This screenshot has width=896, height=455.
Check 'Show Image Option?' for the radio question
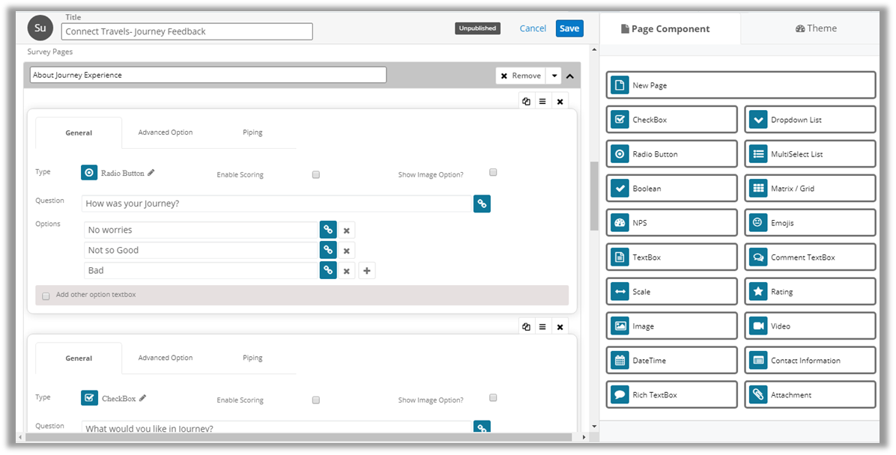pos(493,172)
